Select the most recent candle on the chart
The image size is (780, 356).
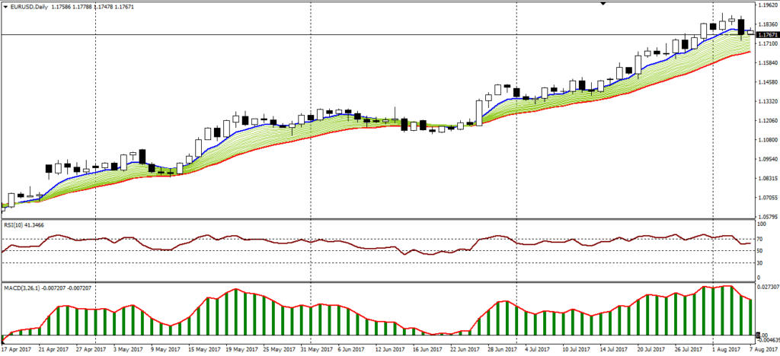coord(750,32)
